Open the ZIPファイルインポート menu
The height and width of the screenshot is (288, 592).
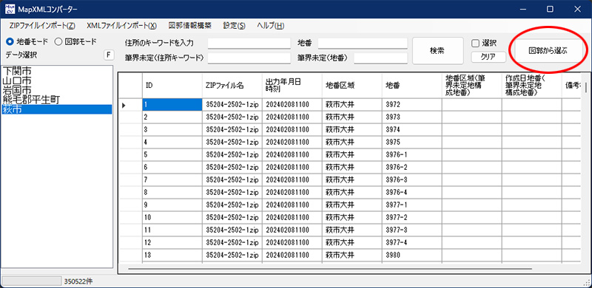pos(42,26)
